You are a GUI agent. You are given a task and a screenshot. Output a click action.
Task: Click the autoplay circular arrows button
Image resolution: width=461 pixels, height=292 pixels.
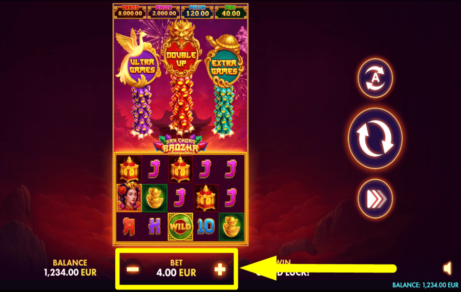pos(375,78)
